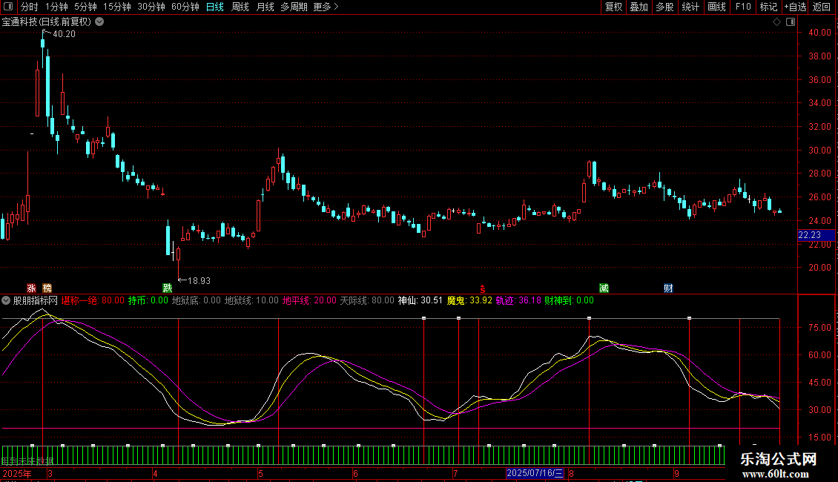Click the 返回 back button
Image resolution: width=838 pixels, height=482 pixels.
click(x=822, y=7)
